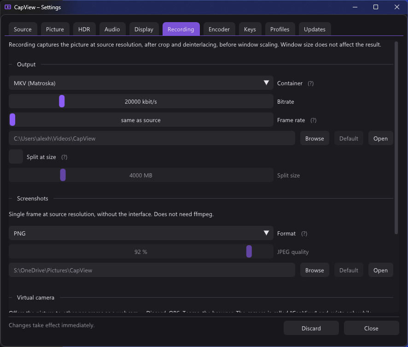Click the Frame rate slider handle
This screenshot has width=408, height=347.
tap(12, 120)
